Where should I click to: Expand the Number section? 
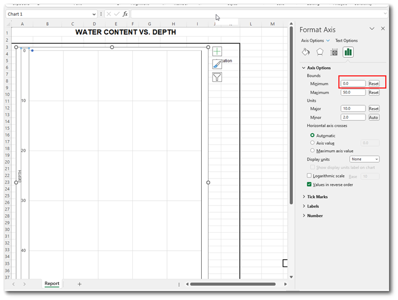(x=314, y=215)
